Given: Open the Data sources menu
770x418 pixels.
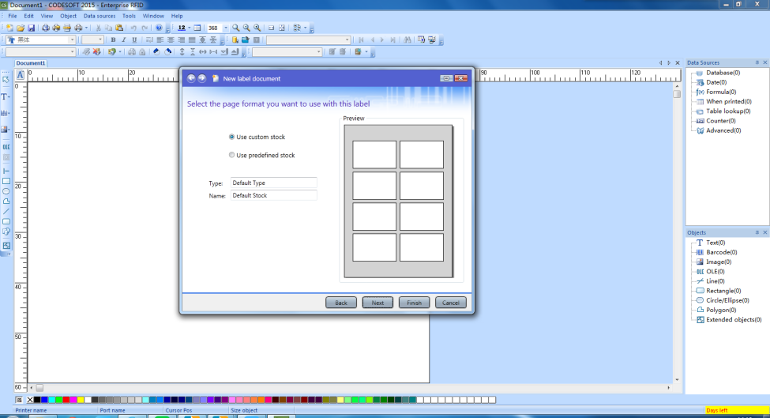Looking at the screenshot, I should coord(100,17).
